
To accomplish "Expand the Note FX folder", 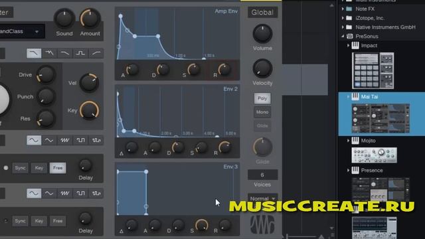I will point(343,9).
